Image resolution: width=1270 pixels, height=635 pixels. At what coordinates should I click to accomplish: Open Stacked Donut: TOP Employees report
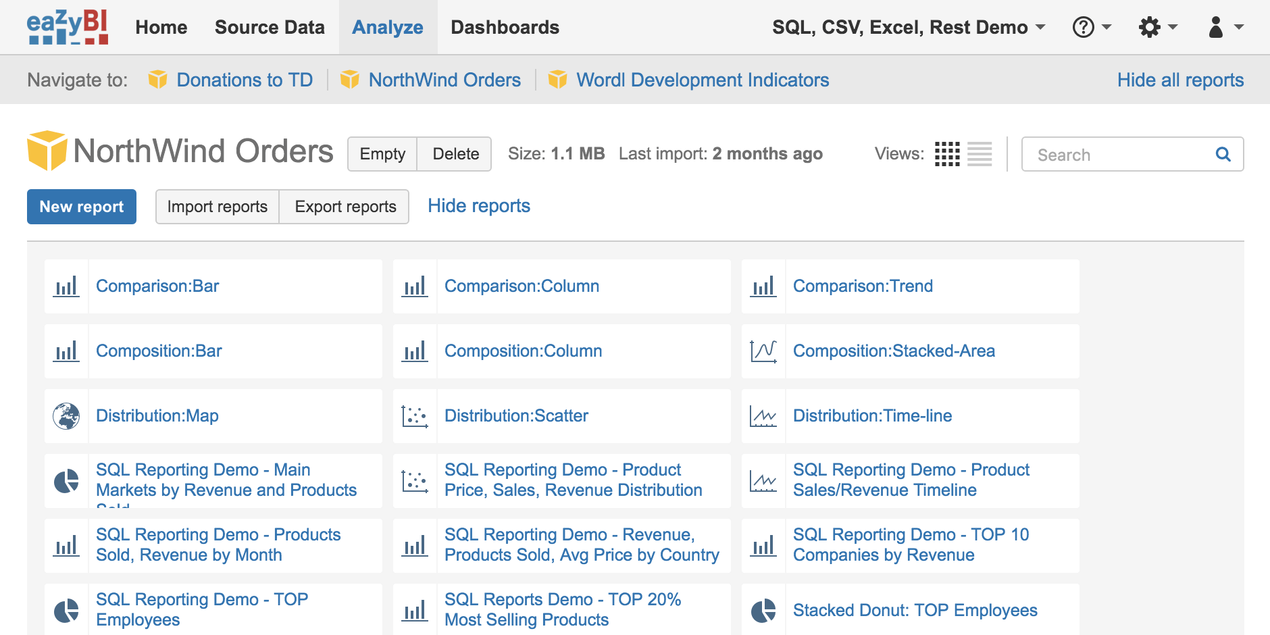point(915,610)
